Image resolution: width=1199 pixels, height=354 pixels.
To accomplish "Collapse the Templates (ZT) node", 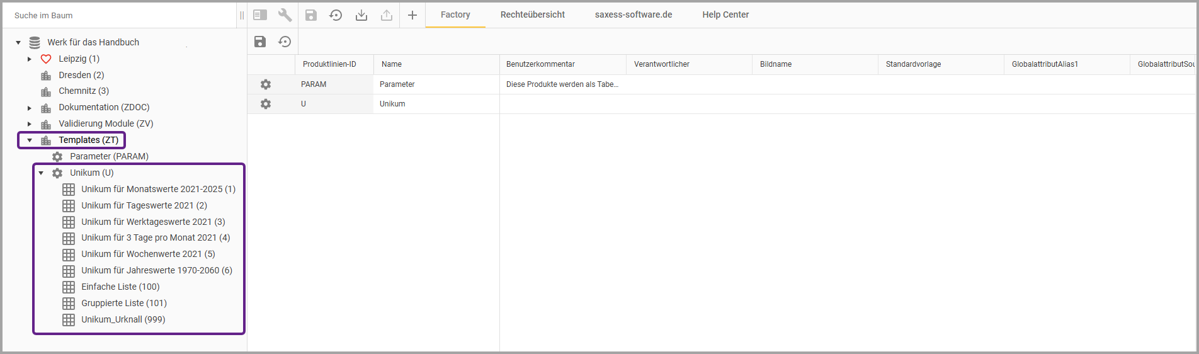I will tap(30, 140).
